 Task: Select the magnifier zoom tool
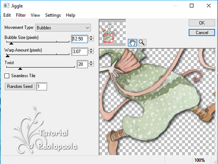pyautogui.click(x=142, y=42)
